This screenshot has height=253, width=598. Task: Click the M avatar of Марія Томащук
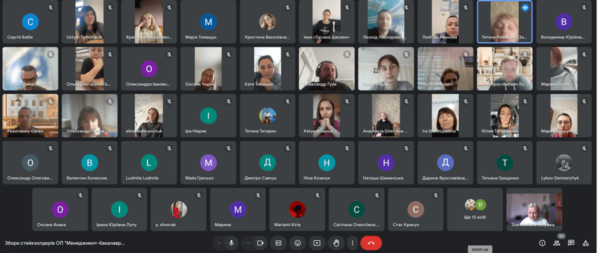click(x=208, y=22)
